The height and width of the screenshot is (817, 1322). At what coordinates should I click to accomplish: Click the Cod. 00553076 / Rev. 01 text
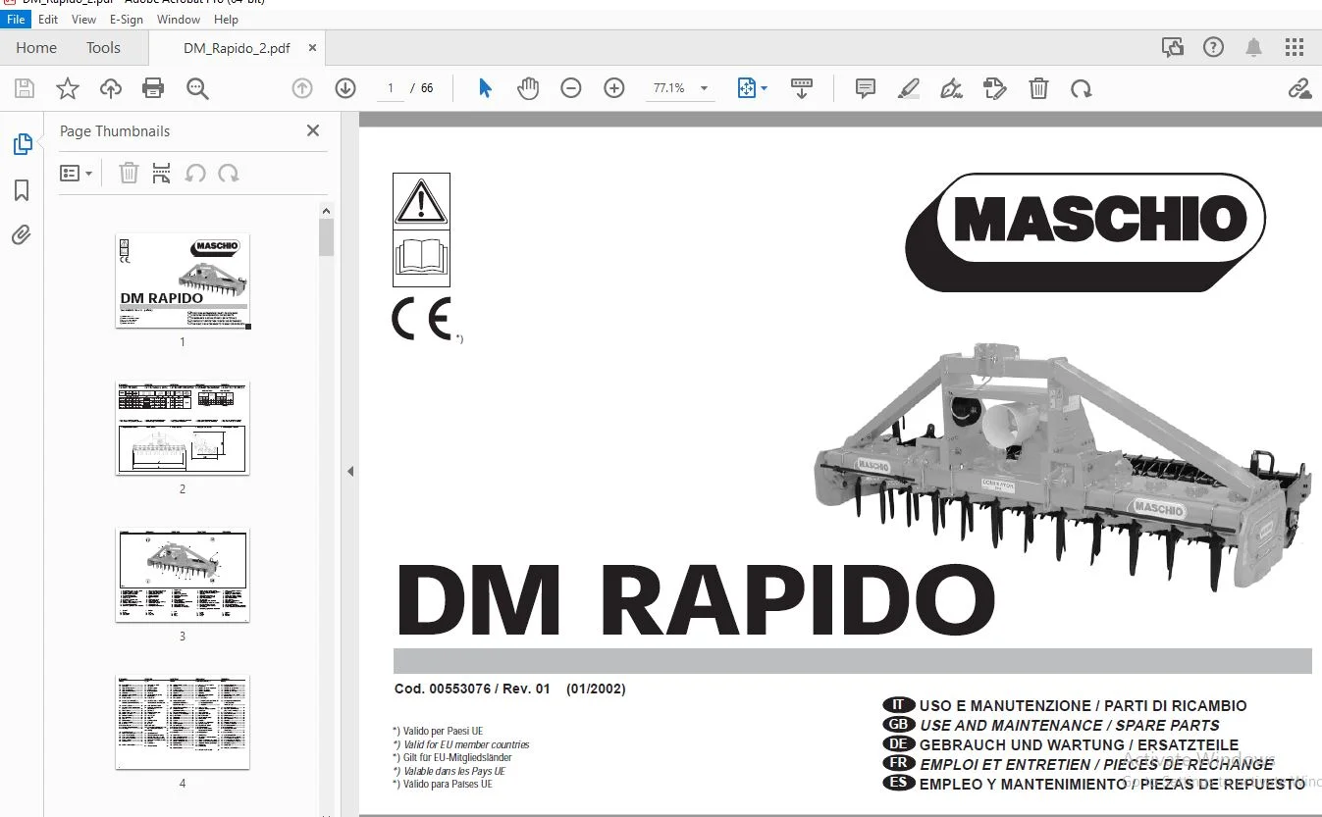point(472,689)
